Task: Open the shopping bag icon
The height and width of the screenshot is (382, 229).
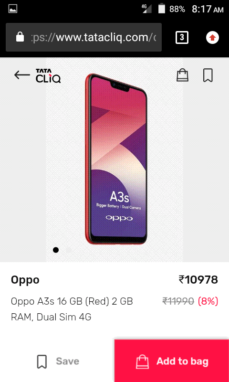Action: (183, 75)
